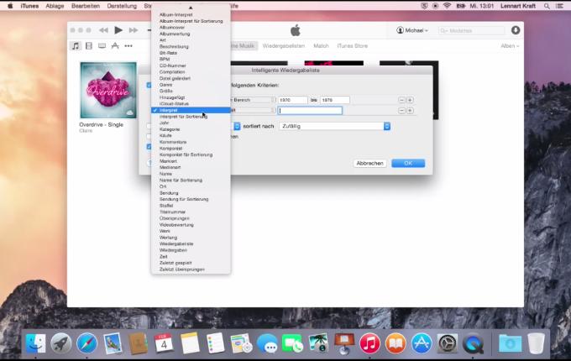Switch to the Match tab
This screenshot has width=571, height=361.
click(321, 46)
